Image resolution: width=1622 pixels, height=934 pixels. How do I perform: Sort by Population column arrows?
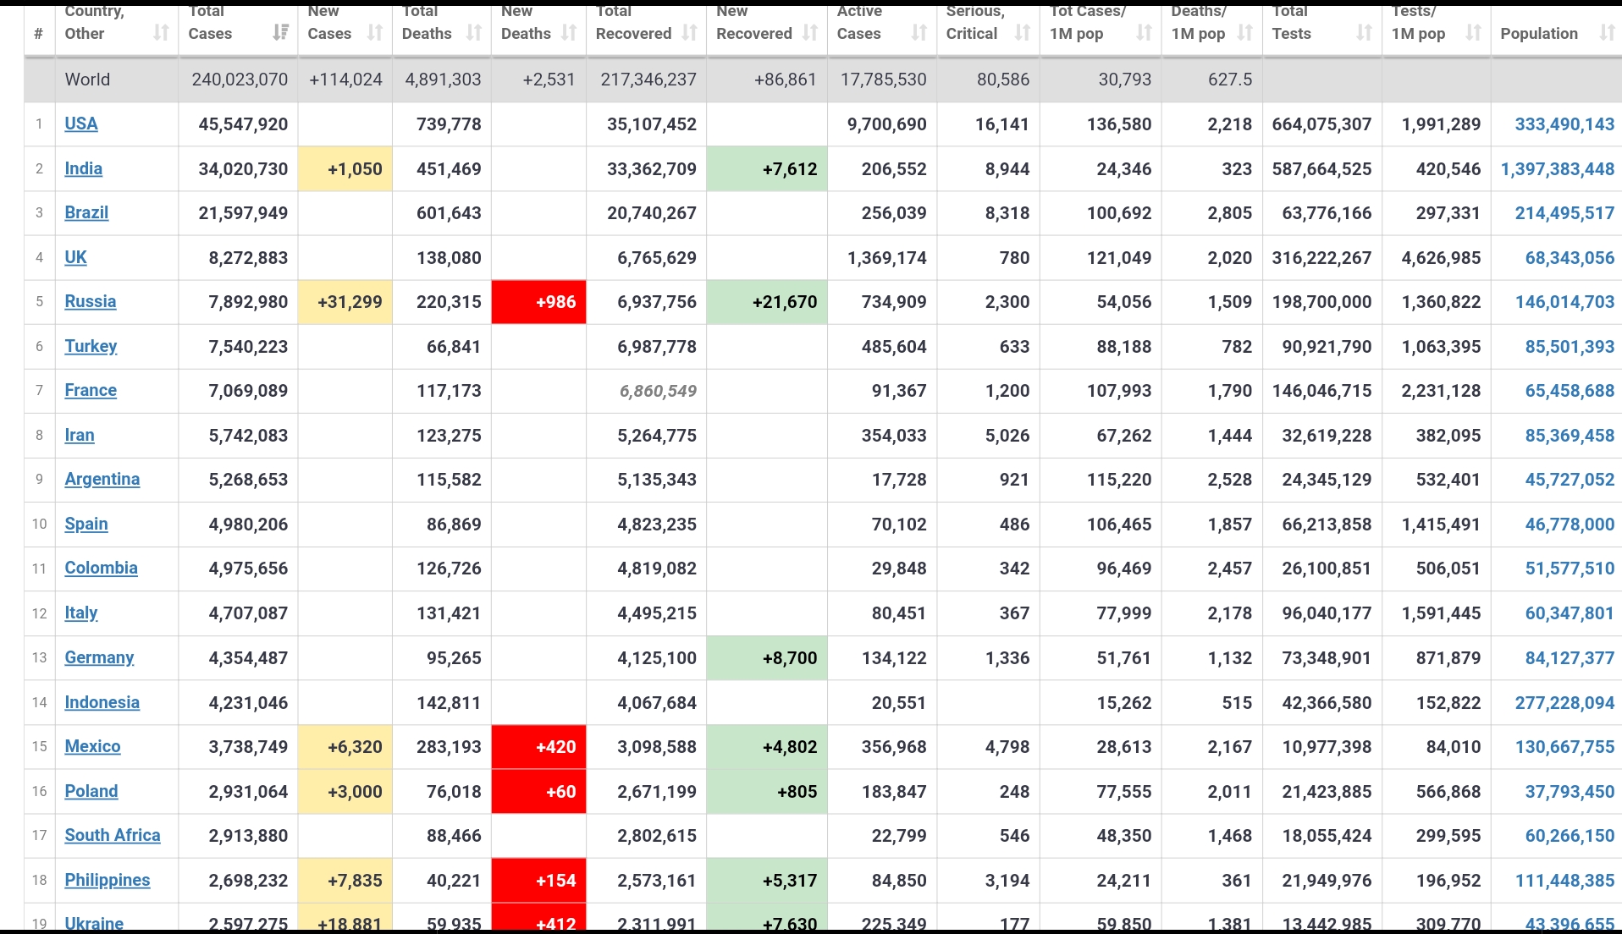click(1607, 33)
